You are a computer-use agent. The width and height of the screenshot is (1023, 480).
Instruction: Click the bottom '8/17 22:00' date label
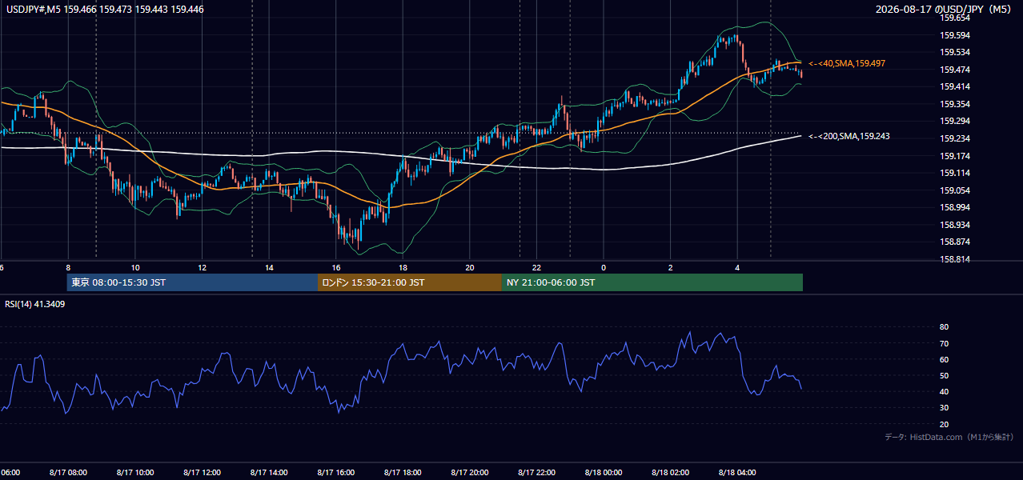click(536, 472)
